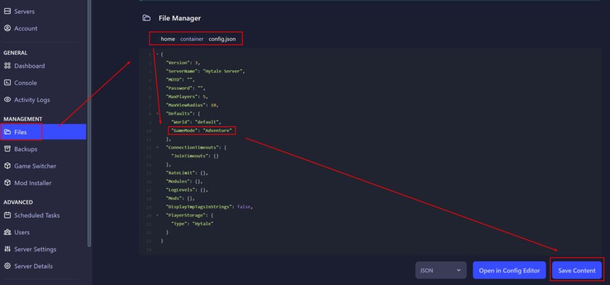610x285 pixels.
Task: Collapse the "Defaults" block fold arrow
Action: 157,112
